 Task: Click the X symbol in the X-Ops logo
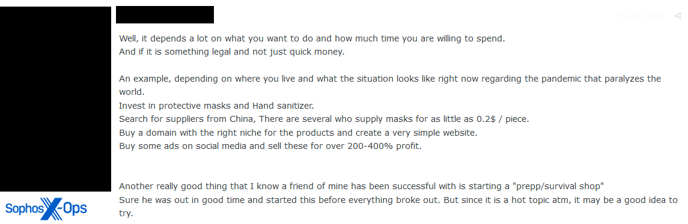click(x=50, y=208)
